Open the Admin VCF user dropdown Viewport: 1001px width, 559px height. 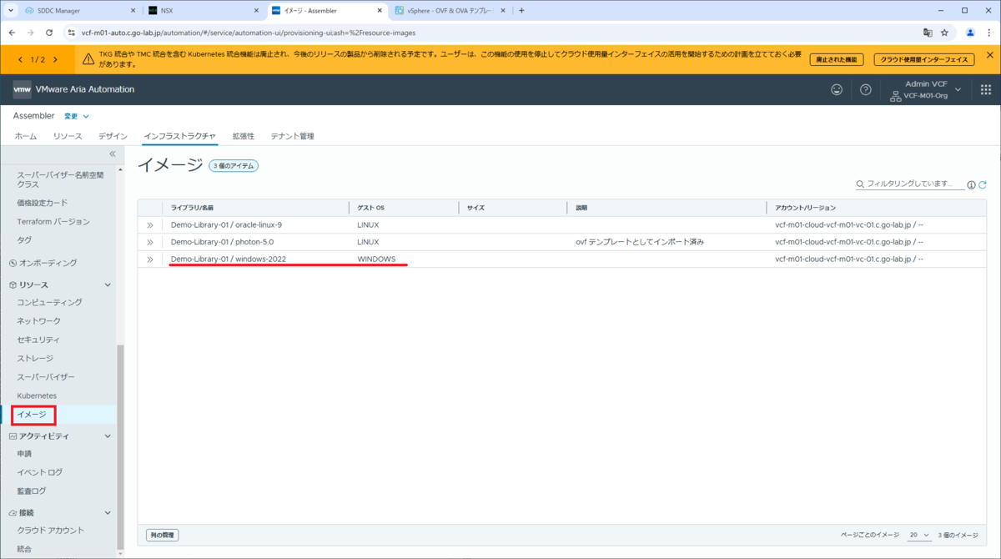[926, 89]
